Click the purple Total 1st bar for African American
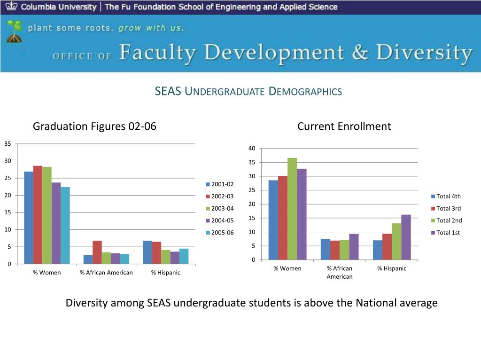Screen dimensions: 481x361 tap(354, 247)
